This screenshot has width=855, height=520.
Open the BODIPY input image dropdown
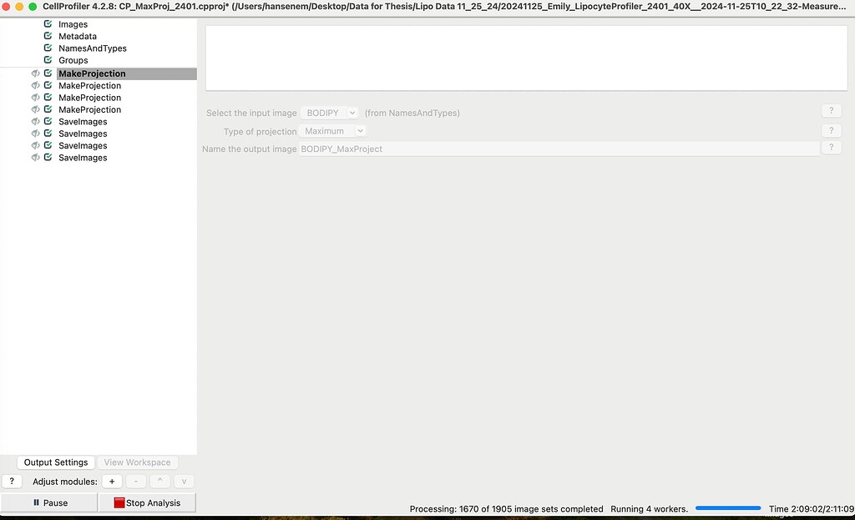330,112
